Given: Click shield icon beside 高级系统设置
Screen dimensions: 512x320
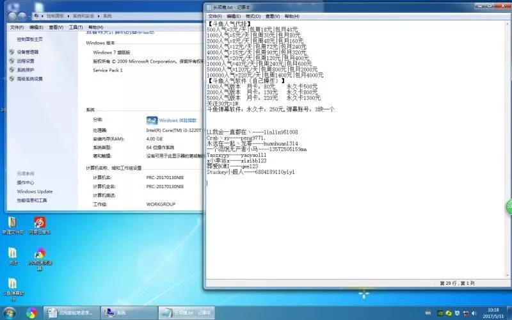Looking at the screenshot, I should point(12,78).
